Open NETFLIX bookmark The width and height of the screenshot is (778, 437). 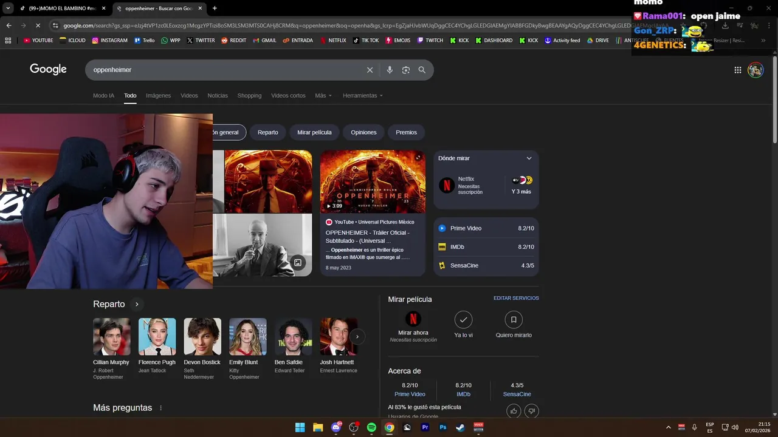coord(332,41)
